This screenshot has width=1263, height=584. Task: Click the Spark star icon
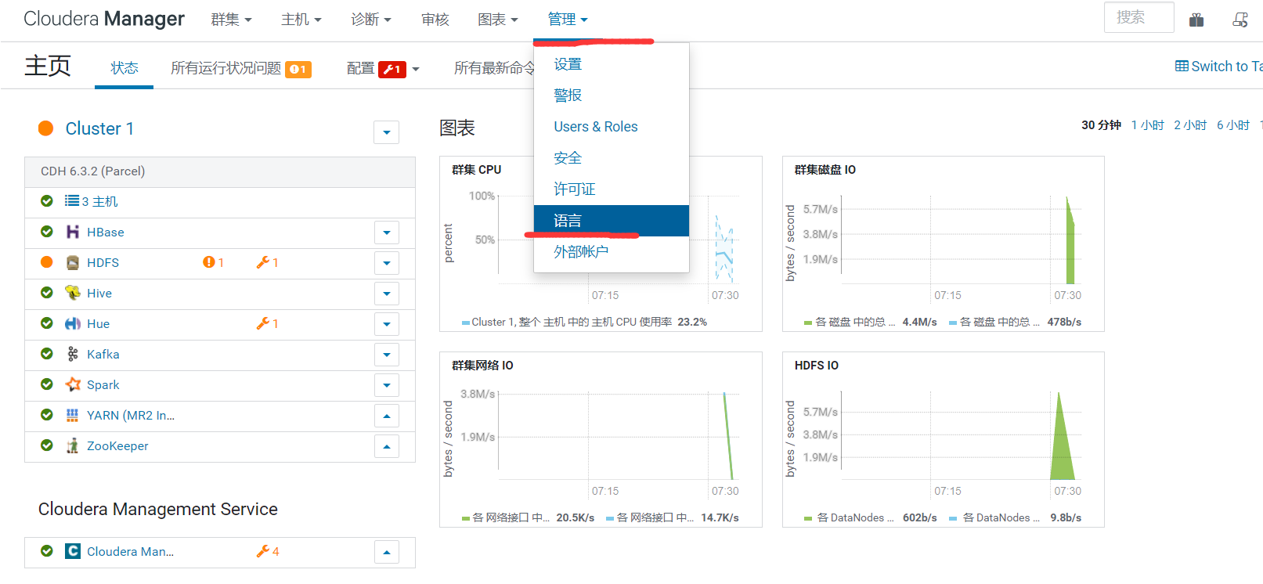point(73,384)
